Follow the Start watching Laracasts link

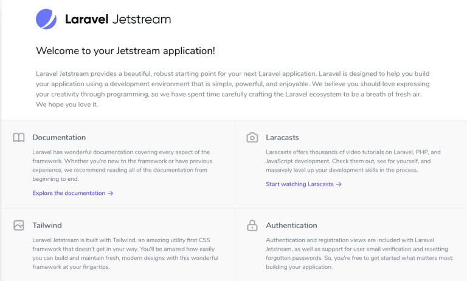tap(299, 185)
